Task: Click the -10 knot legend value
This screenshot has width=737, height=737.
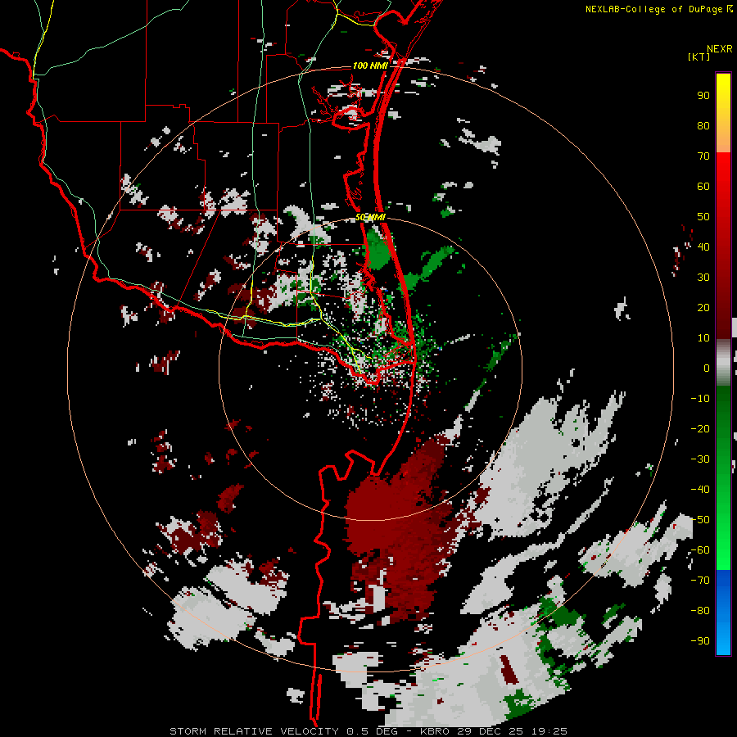Action: click(x=700, y=399)
